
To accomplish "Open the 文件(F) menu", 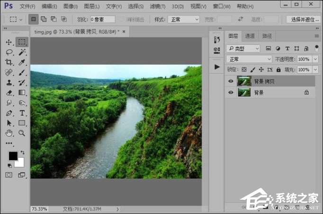I will click(27, 7).
